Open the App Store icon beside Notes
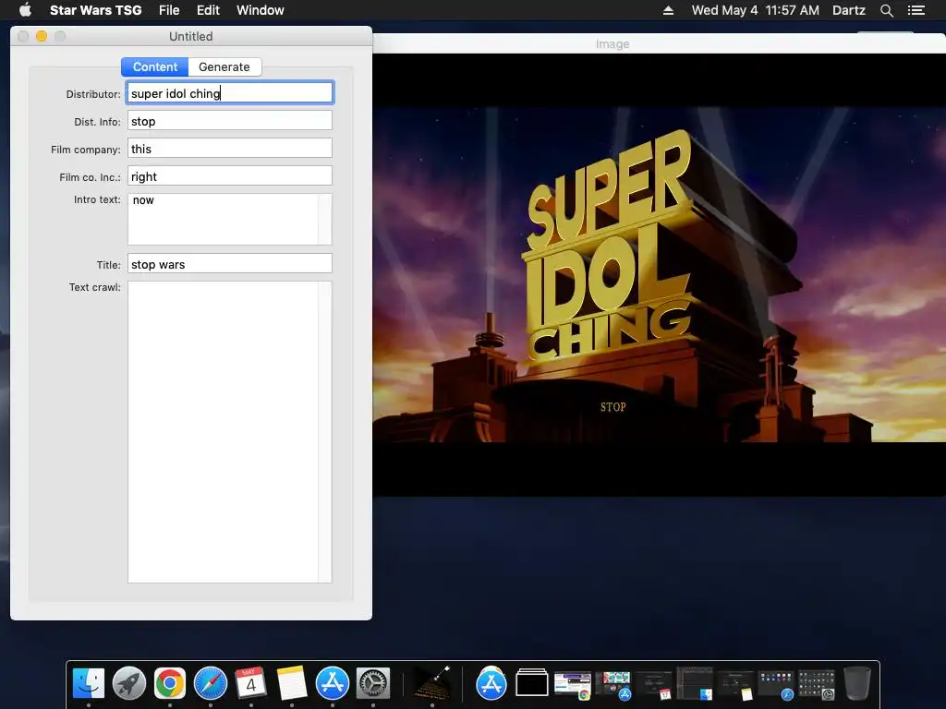The image size is (946, 709). coord(333,683)
